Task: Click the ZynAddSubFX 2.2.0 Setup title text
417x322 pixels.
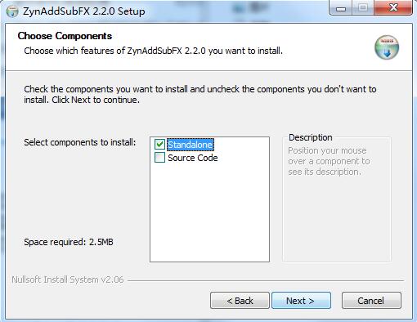Action: 84,11
